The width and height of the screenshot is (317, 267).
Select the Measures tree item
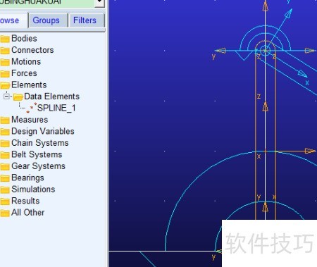30,120
